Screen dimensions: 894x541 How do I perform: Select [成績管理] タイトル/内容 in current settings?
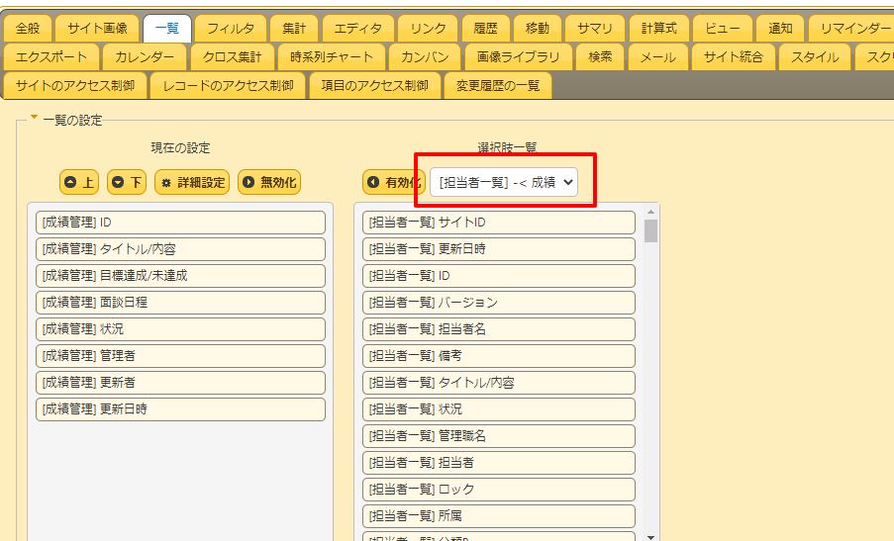(x=181, y=249)
